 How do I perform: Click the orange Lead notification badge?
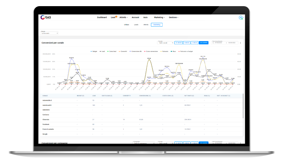click(x=116, y=17)
